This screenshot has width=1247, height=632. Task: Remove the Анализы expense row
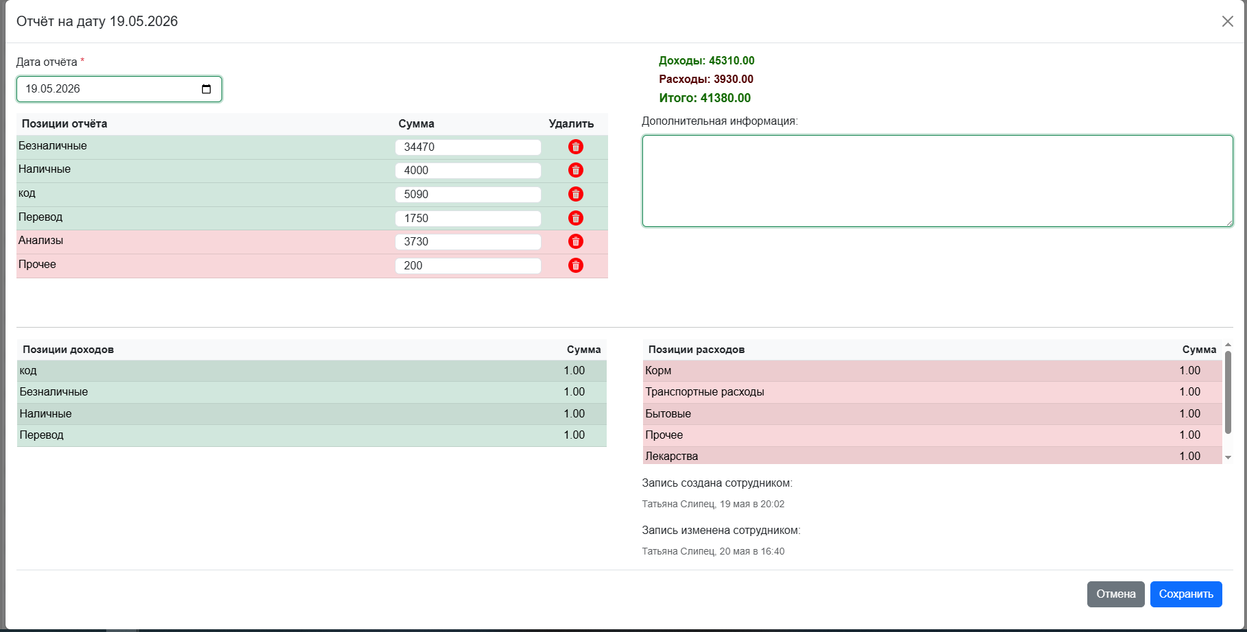coord(576,241)
